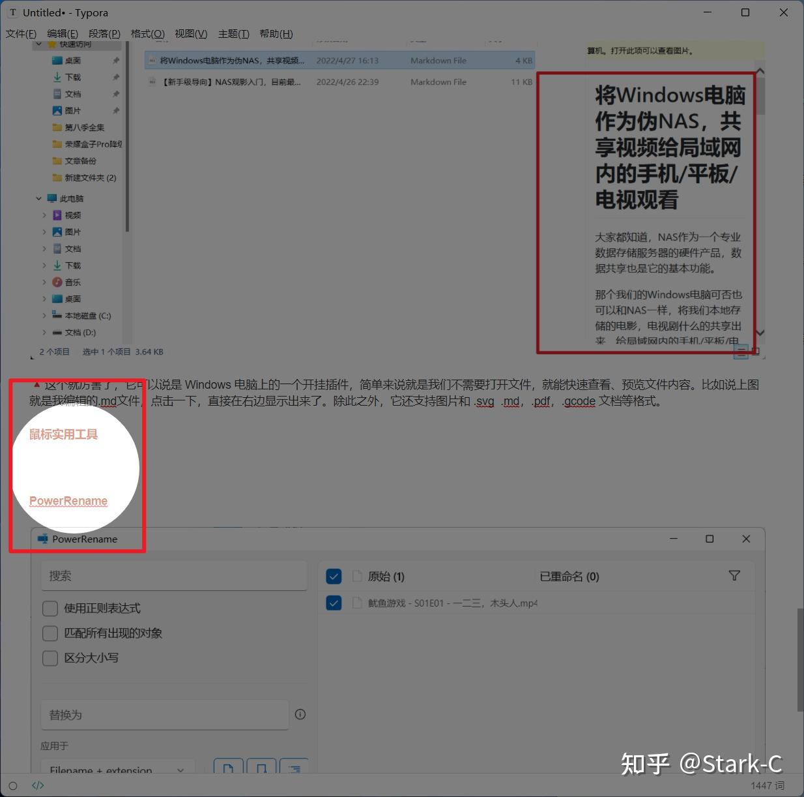Screen dimensions: 804x797
Task: Click the PowerRename heading link
Action: (68, 501)
